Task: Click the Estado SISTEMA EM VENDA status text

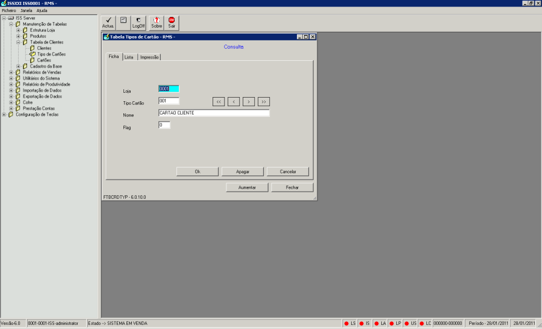Action: [117, 324]
